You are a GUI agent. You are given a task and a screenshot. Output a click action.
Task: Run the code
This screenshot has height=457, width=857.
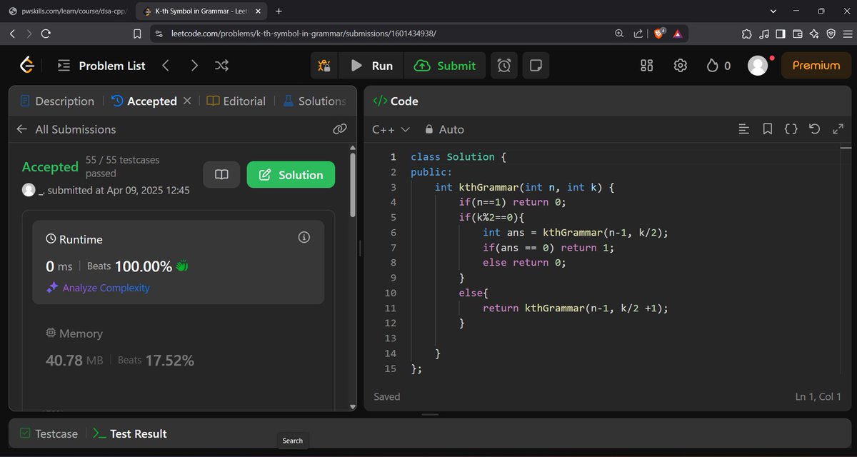(x=371, y=66)
